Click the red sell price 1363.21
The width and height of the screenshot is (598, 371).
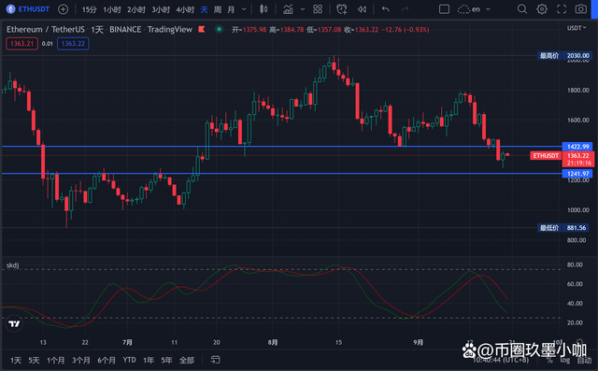21,44
